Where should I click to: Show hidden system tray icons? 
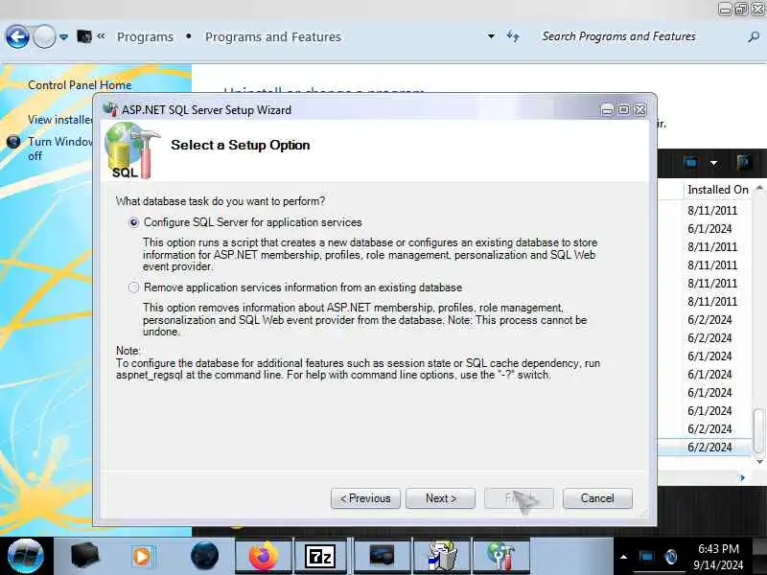click(x=624, y=557)
